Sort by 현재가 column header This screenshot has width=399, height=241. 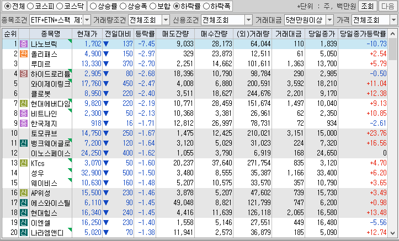[87, 34]
